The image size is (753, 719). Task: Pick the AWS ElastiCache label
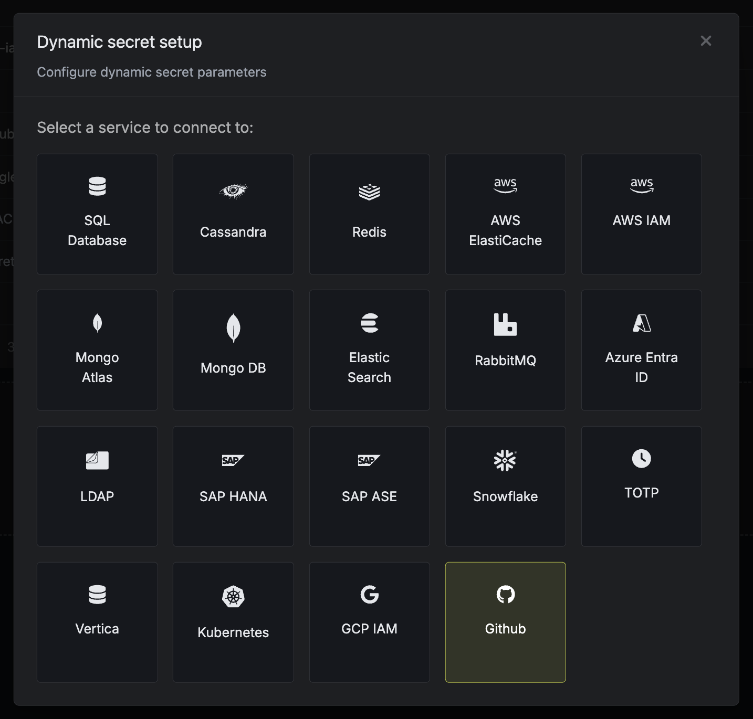[505, 230]
